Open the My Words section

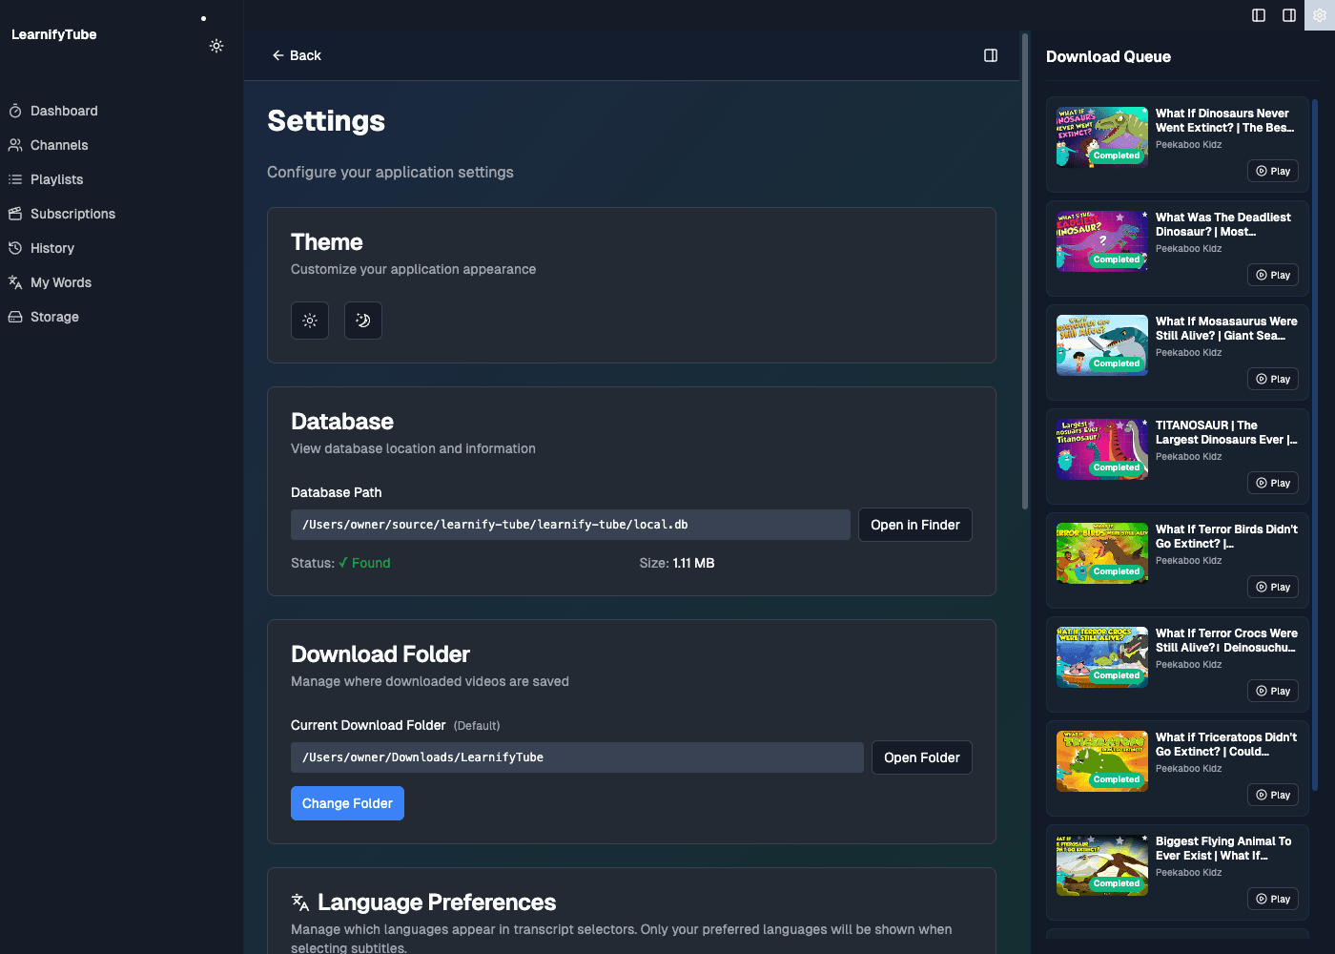point(61,282)
